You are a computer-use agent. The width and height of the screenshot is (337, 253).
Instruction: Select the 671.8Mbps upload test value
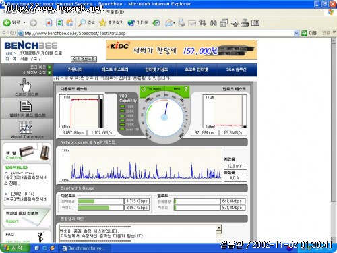tap(204, 133)
